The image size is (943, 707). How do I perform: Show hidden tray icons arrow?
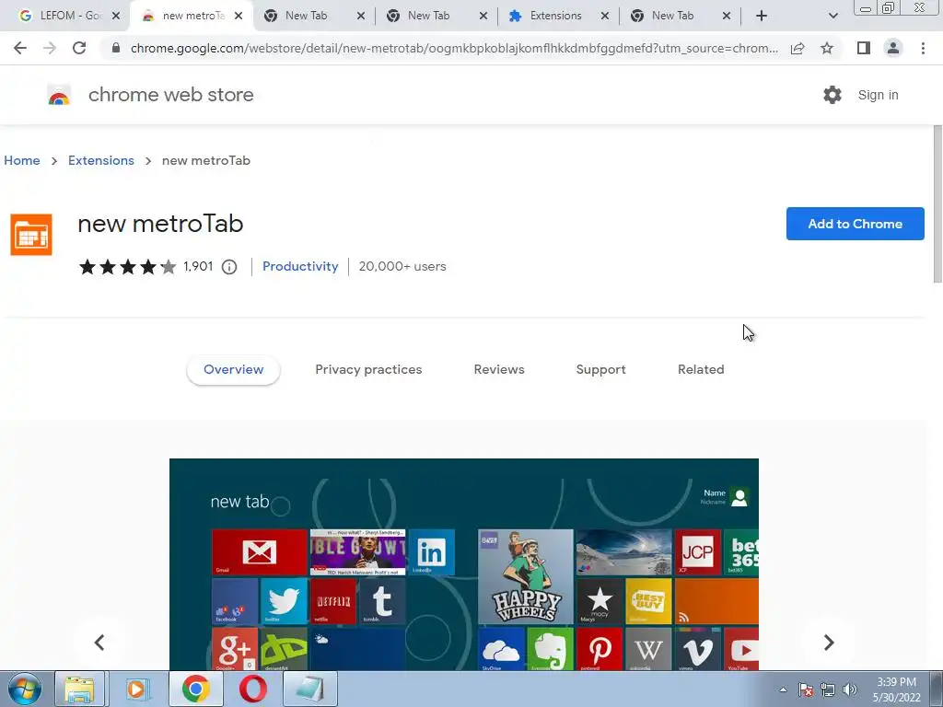783,690
